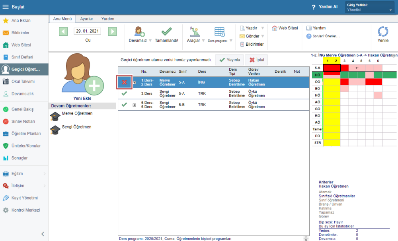Click the date field showing 29. 01. 2021
Image resolution: width=398 pixels, height=241 pixels.
pyautogui.click(x=88, y=31)
